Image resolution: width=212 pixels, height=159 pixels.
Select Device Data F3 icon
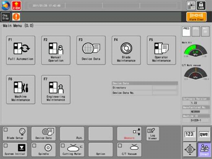coord(91,50)
